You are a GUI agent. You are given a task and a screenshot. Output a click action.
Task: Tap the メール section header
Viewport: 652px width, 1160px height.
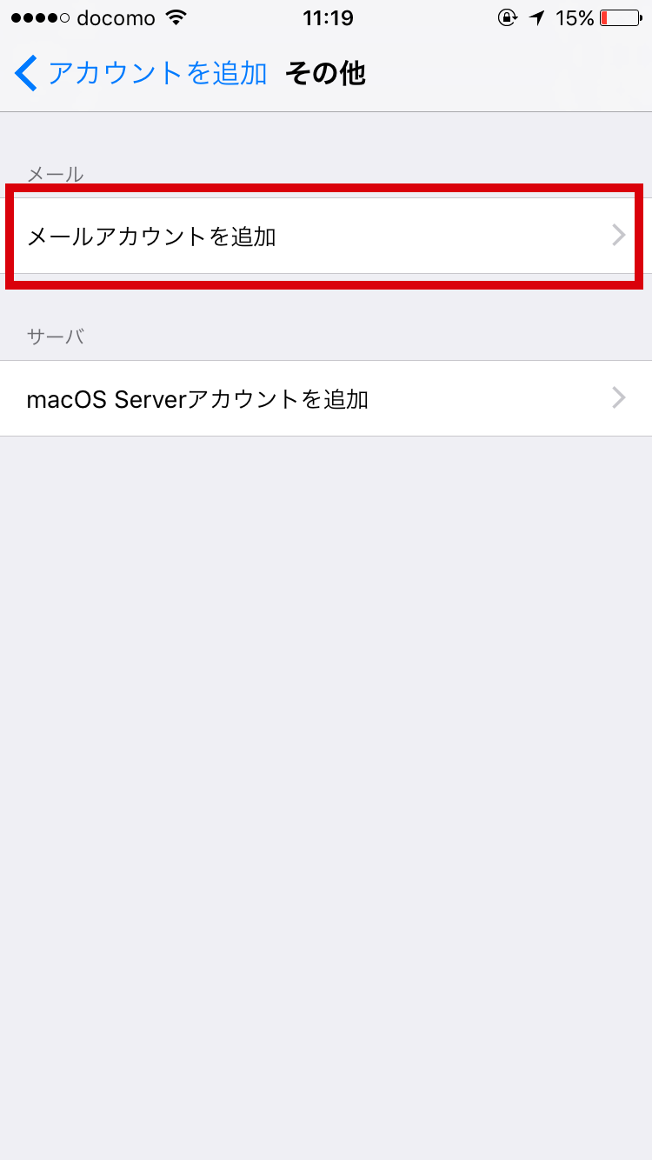[x=56, y=174]
